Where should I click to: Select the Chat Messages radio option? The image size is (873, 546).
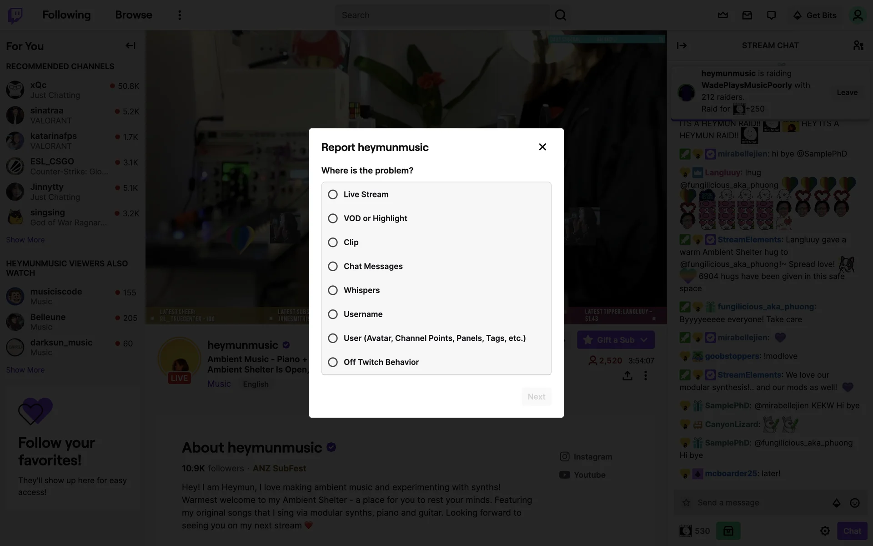point(333,266)
